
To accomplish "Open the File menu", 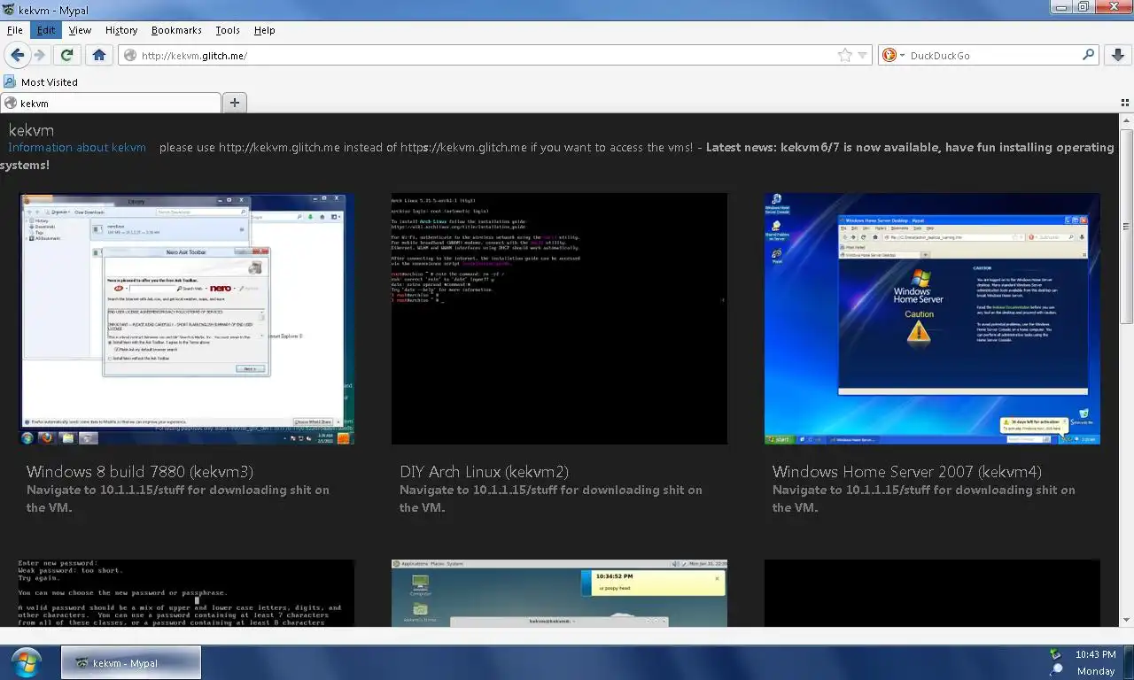I will tap(15, 30).
